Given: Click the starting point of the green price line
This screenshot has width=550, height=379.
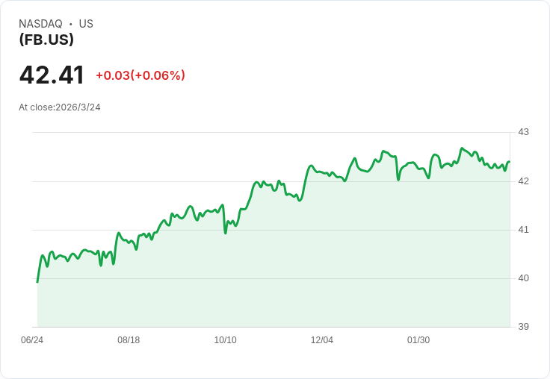Looking at the screenshot, I should pyautogui.click(x=37, y=281).
